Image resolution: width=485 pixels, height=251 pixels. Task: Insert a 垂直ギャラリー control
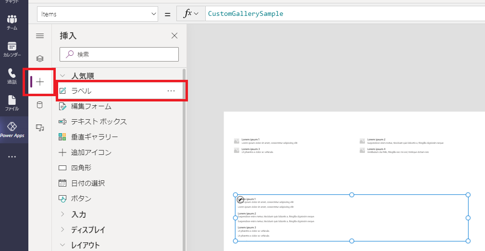click(88, 137)
